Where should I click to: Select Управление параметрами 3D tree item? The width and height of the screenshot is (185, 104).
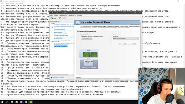point(61,45)
